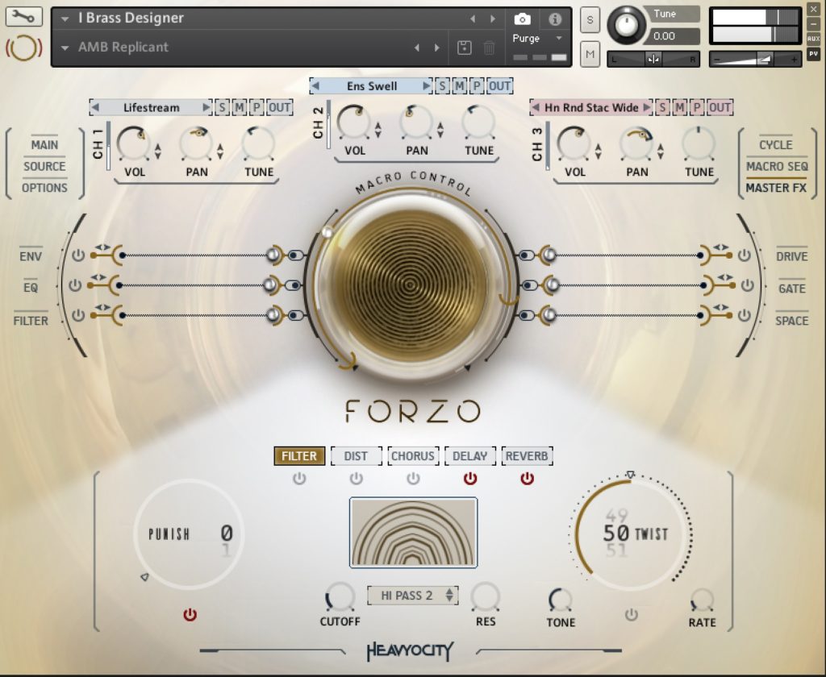The height and width of the screenshot is (677, 826).
Task: Select previous snapshot beside AMB Replicant
Action: point(417,48)
